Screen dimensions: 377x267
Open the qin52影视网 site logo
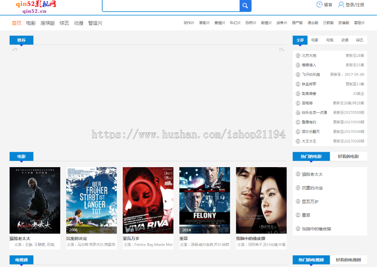pos(36,7)
